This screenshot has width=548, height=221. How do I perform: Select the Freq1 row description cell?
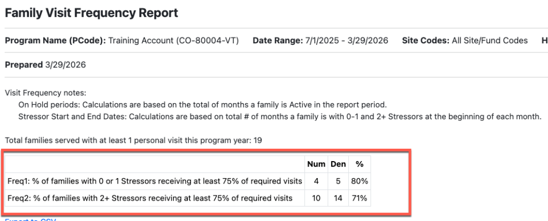click(x=155, y=181)
